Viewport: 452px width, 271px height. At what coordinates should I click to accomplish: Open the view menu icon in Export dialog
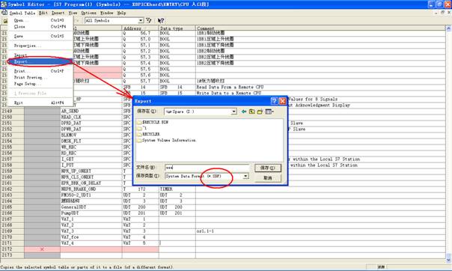[269, 112]
